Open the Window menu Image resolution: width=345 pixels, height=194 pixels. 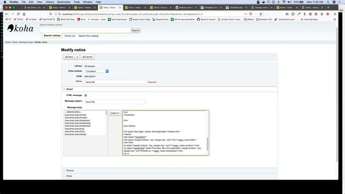(87, 2)
